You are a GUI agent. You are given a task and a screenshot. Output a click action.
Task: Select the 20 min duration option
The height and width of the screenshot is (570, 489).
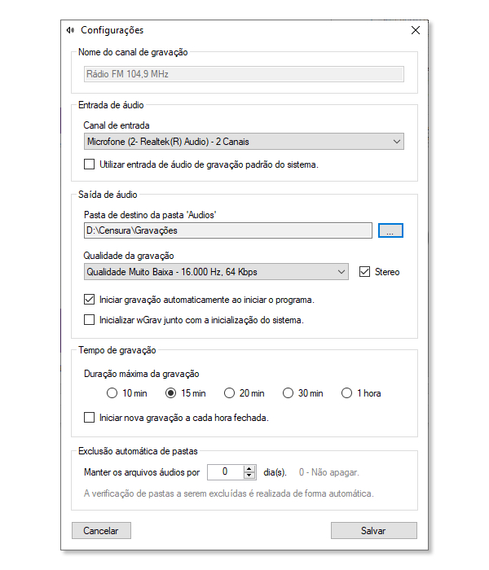229,393
